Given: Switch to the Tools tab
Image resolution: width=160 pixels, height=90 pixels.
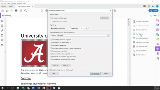Looking at the screenshot, I should (x=10, y=6).
